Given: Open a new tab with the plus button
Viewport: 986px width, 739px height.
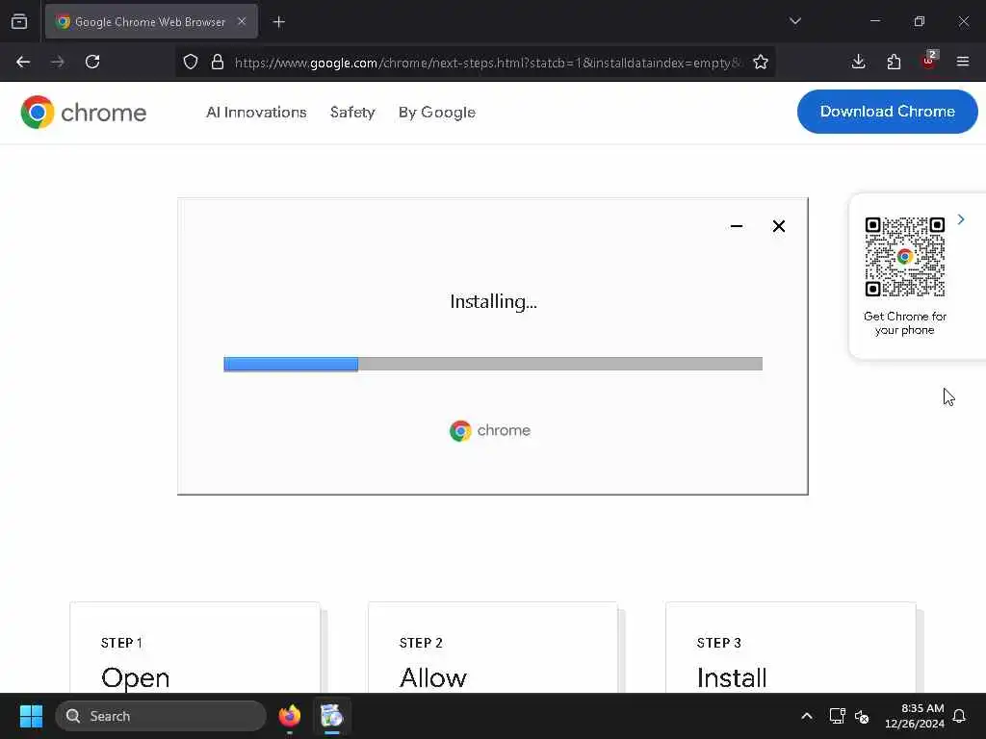Looking at the screenshot, I should click(278, 22).
